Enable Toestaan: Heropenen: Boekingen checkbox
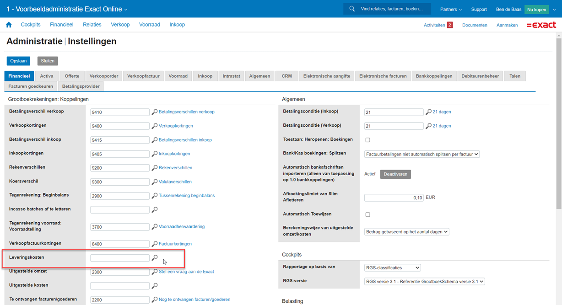Image resolution: width=562 pixels, height=305 pixels. coord(367,140)
